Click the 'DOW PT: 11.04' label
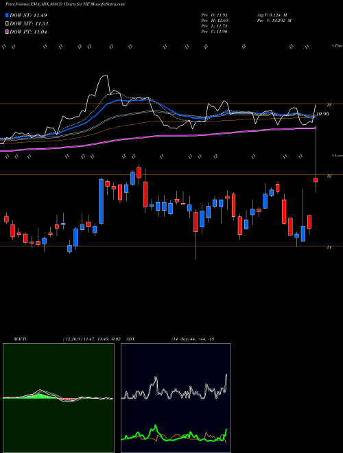The width and height of the screenshot is (343, 453). pos(28,32)
